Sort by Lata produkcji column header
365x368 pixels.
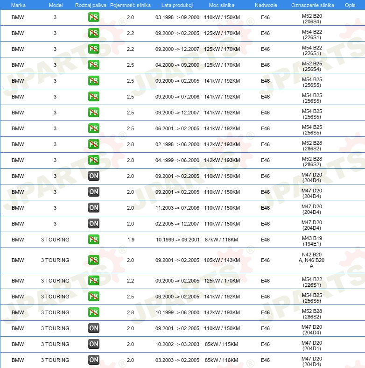click(x=177, y=5)
